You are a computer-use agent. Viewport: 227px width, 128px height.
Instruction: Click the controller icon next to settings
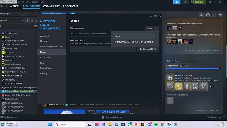(208, 15)
